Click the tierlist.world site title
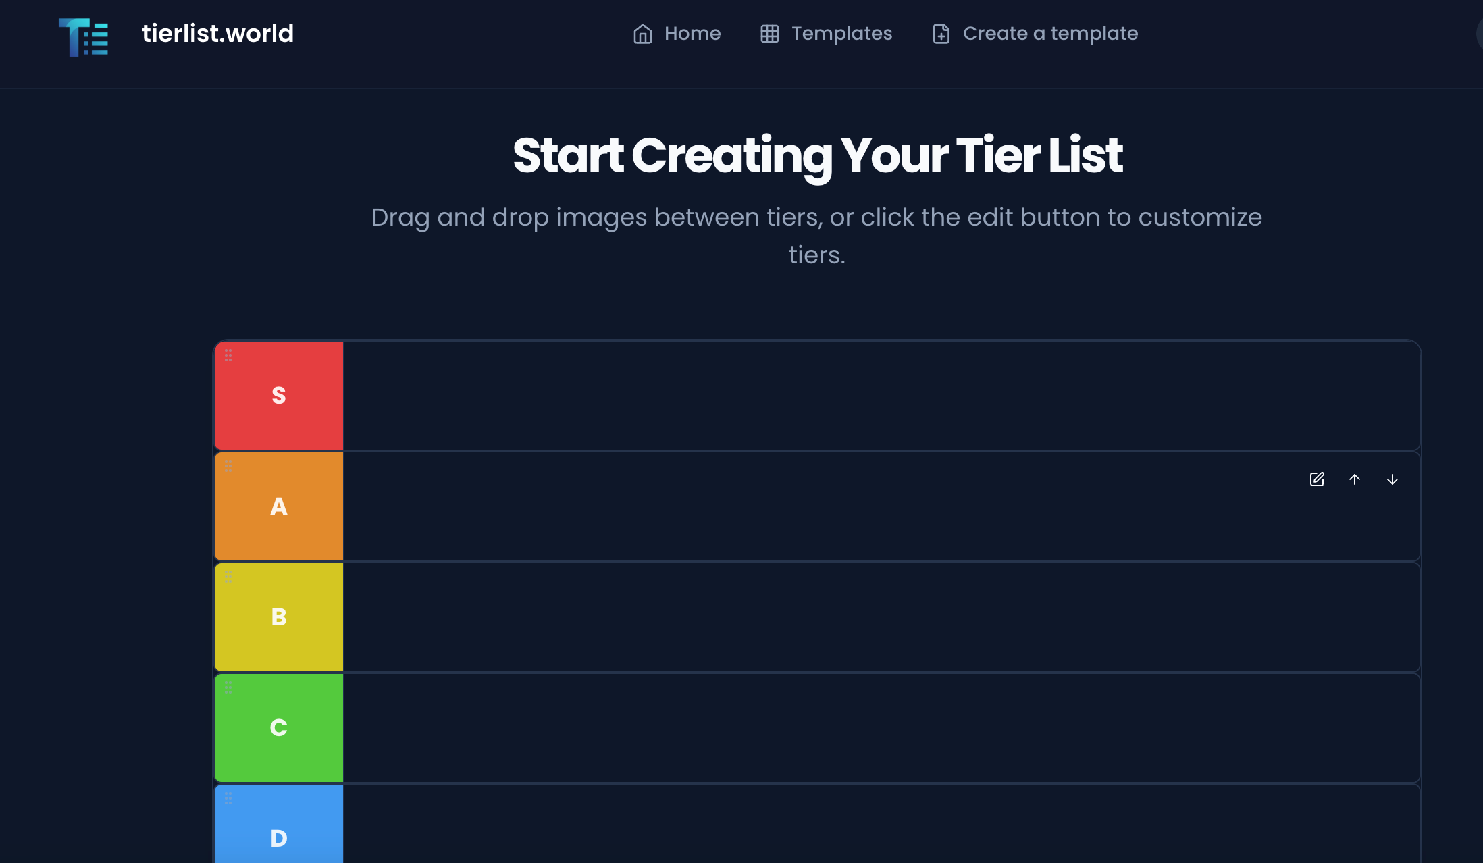Image resolution: width=1483 pixels, height=863 pixels. point(217,34)
